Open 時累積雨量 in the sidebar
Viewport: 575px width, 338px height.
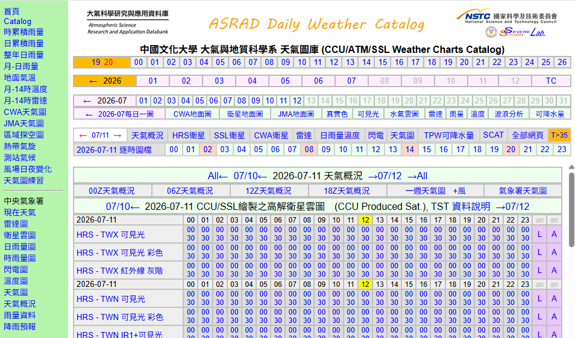[x=24, y=32]
